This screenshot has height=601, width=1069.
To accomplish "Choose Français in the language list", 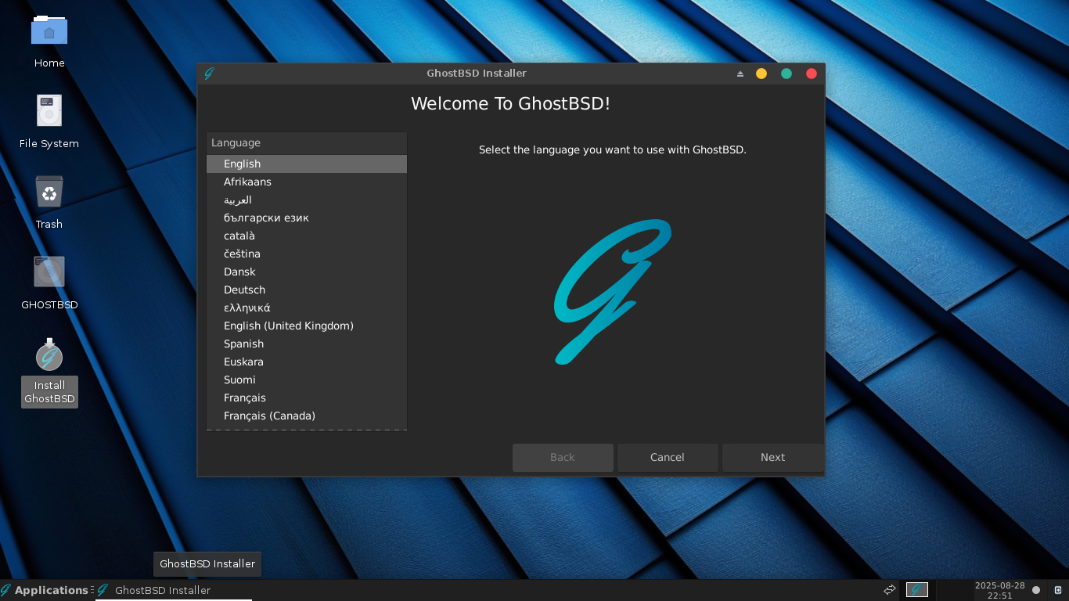I will click(307, 398).
